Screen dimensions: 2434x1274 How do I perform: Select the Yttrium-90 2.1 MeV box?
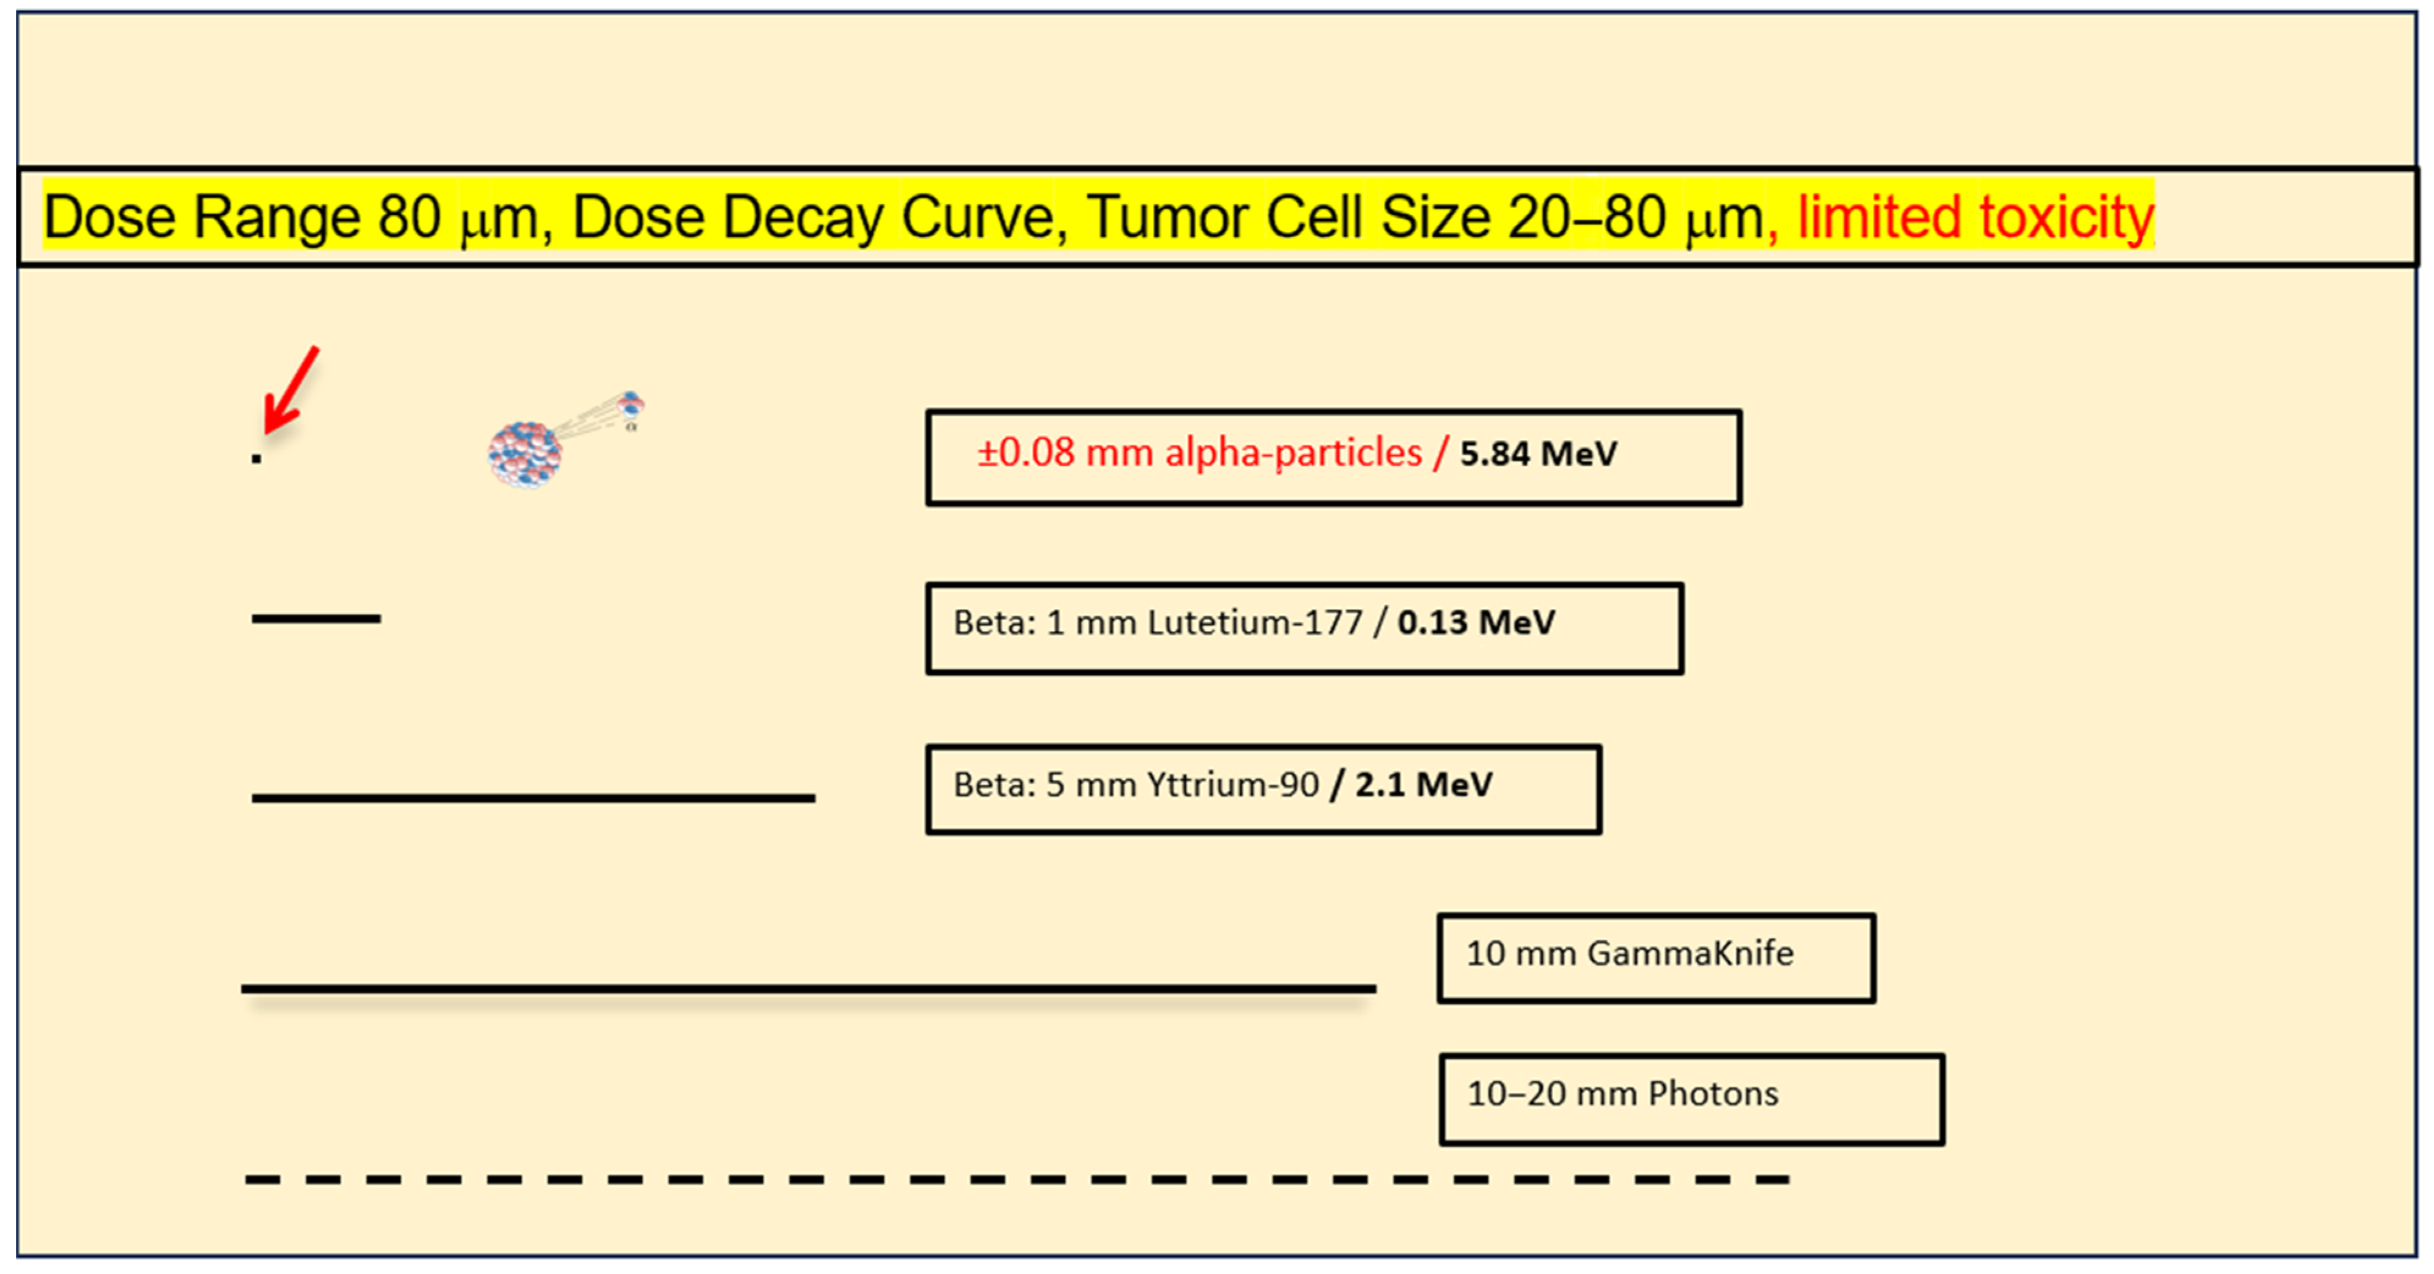[1262, 789]
